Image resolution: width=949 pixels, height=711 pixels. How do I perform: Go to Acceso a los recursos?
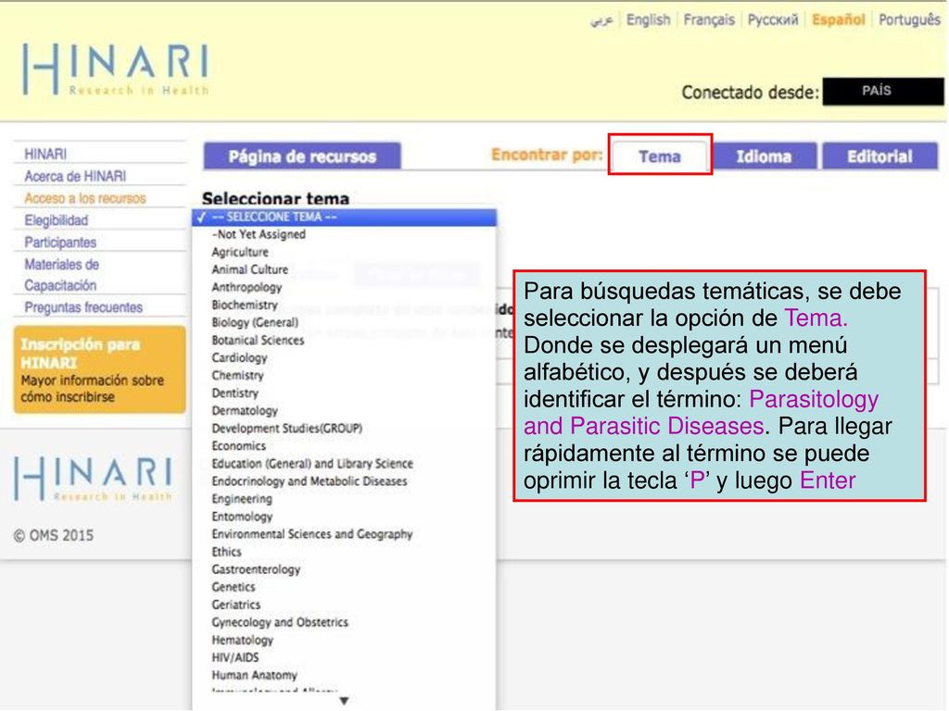pos(85,198)
